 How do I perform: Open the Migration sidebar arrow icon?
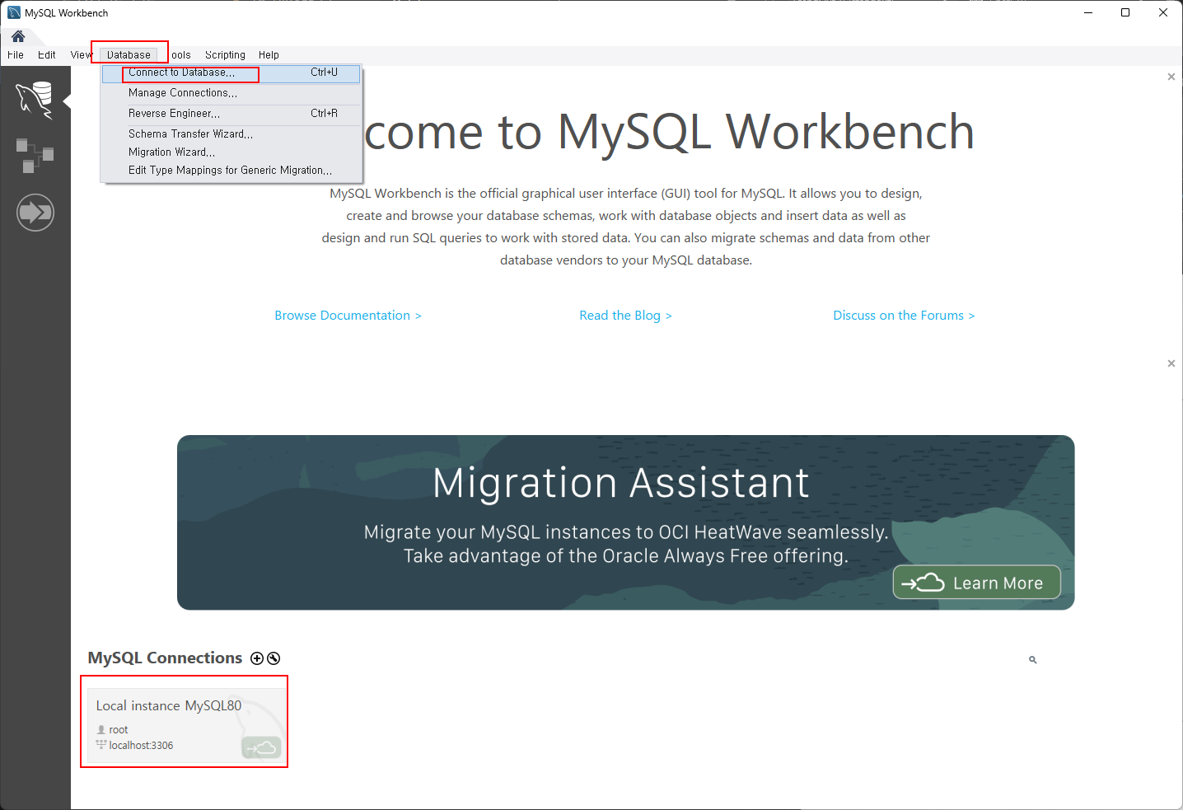(x=35, y=213)
